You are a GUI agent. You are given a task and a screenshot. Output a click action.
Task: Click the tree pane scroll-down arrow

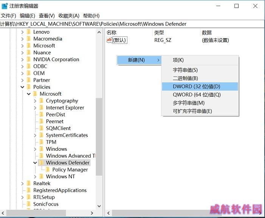coord(99,206)
